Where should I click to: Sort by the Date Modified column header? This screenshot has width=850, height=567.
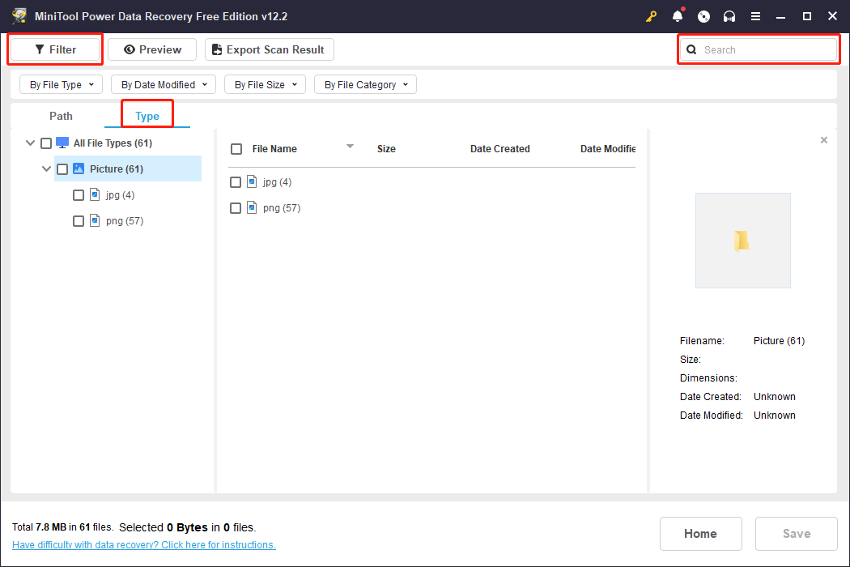click(608, 149)
